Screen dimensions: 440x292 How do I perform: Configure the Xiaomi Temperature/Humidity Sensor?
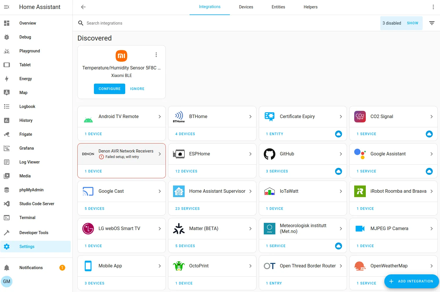pos(109,89)
